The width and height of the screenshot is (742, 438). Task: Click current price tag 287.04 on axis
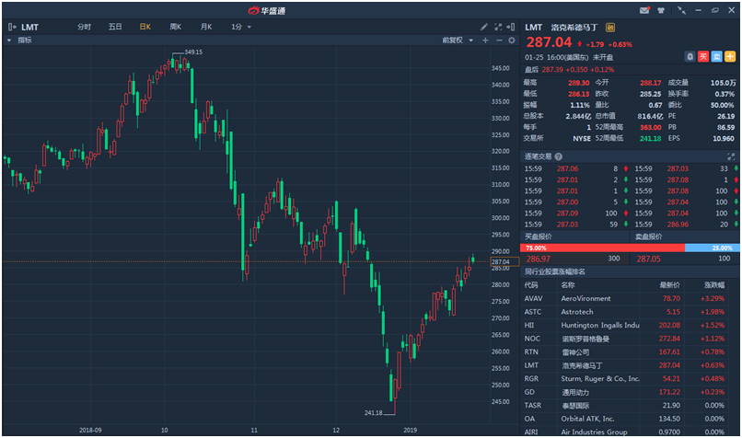click(x=504, y=261)
